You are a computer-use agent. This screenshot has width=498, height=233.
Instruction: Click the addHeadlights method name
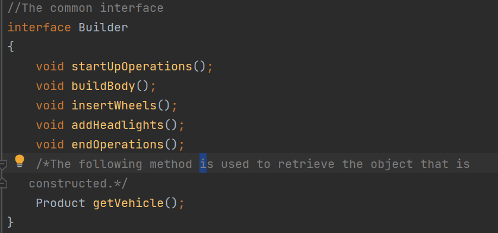point(118,125)
